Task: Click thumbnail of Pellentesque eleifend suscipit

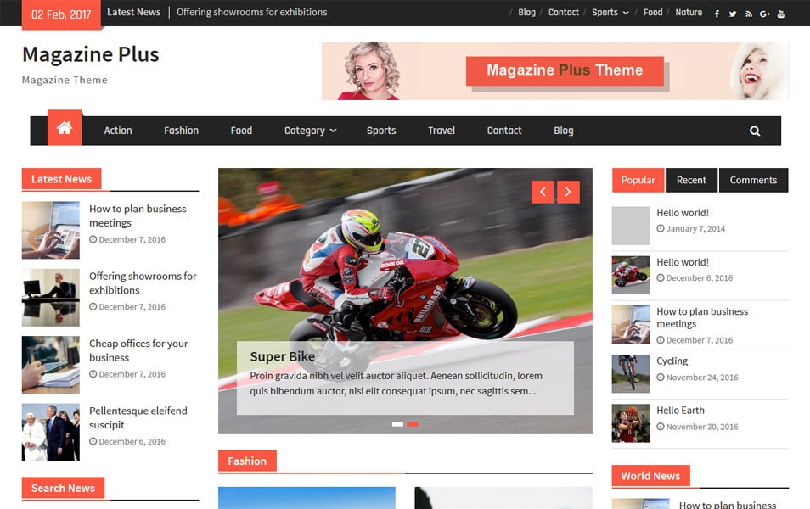Action: 51,432
